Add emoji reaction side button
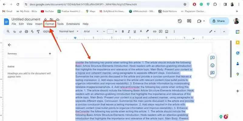This screenshot has width=243, height=121. [x=212, y=65]
